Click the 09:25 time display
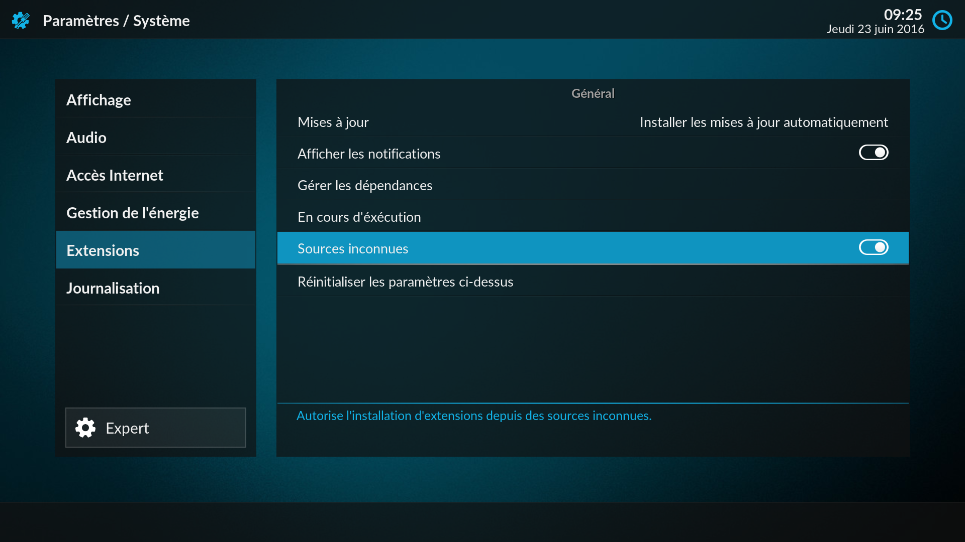The image size is (965, 542). [x=903, y=15]
